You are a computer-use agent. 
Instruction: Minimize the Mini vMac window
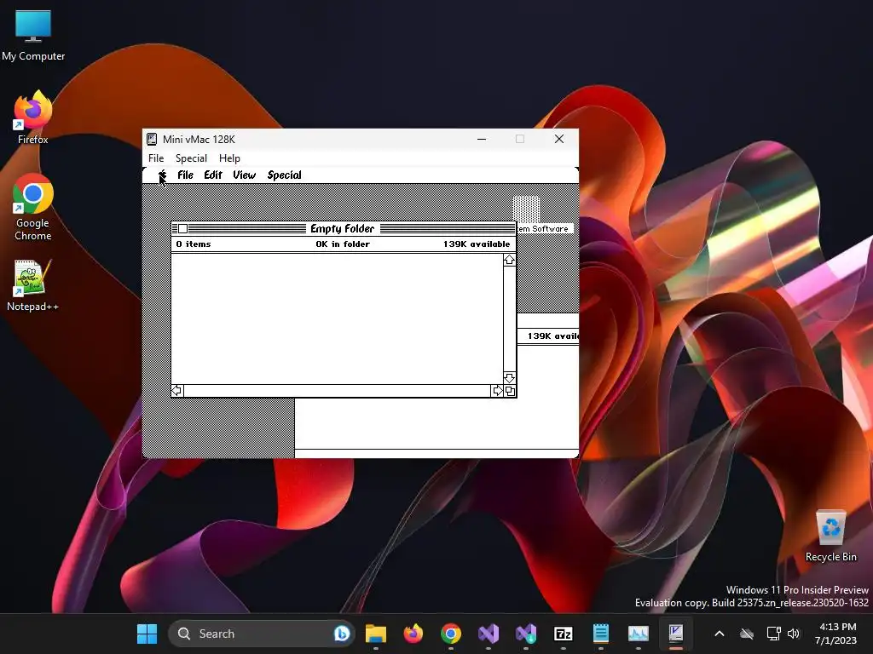coord(482,139)
